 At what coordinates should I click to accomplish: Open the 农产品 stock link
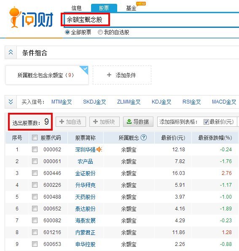(85, 161)
